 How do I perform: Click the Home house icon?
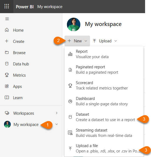coord(7,30)
